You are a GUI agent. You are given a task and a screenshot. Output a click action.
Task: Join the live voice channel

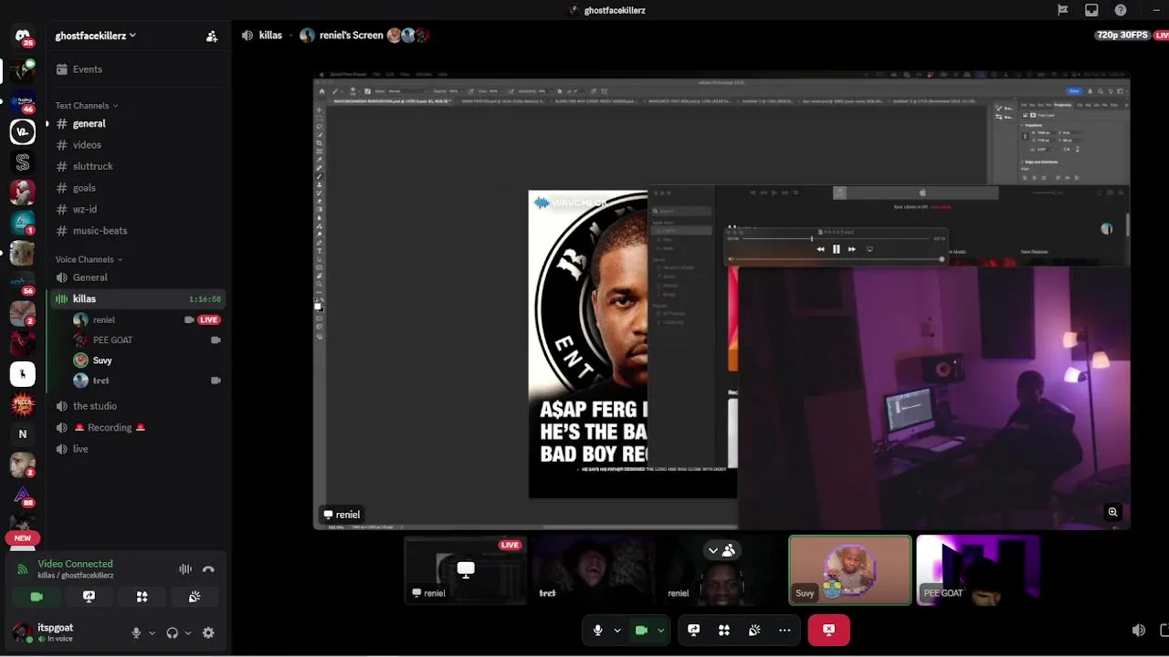click(138, 449)
